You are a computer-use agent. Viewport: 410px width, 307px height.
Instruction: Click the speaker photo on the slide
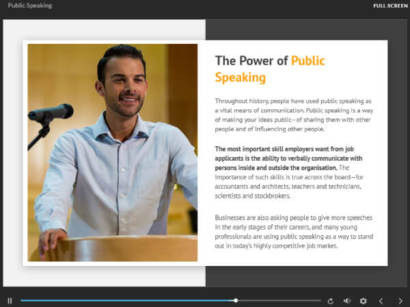tap(113, 152)
